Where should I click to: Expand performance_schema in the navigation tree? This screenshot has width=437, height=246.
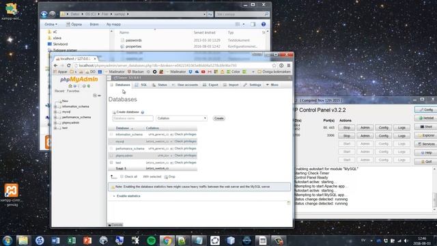[x=55, y=118]
